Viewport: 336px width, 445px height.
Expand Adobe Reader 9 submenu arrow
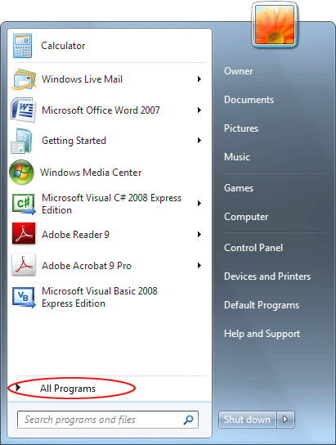[x=199, y=235]
